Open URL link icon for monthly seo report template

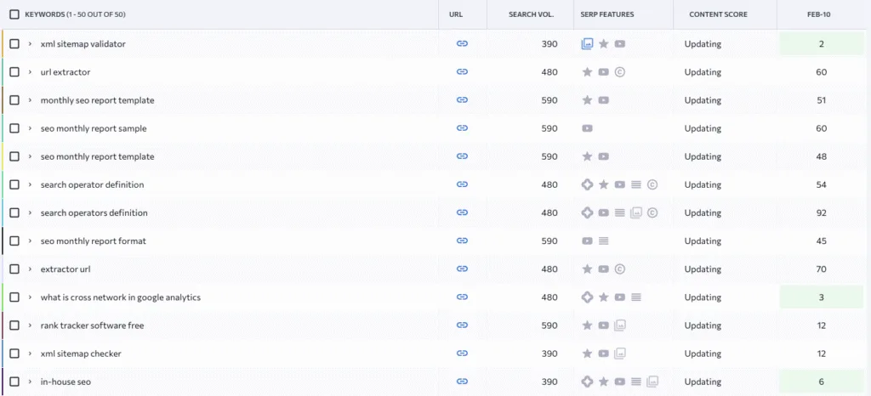[x=462, y=100]
